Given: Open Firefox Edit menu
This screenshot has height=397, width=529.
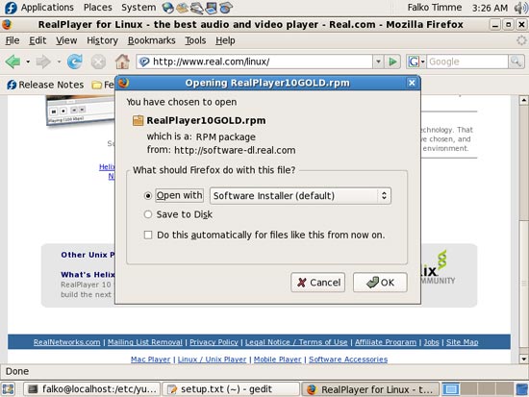Looking at the screenshot, I should [x=38, y=40].
